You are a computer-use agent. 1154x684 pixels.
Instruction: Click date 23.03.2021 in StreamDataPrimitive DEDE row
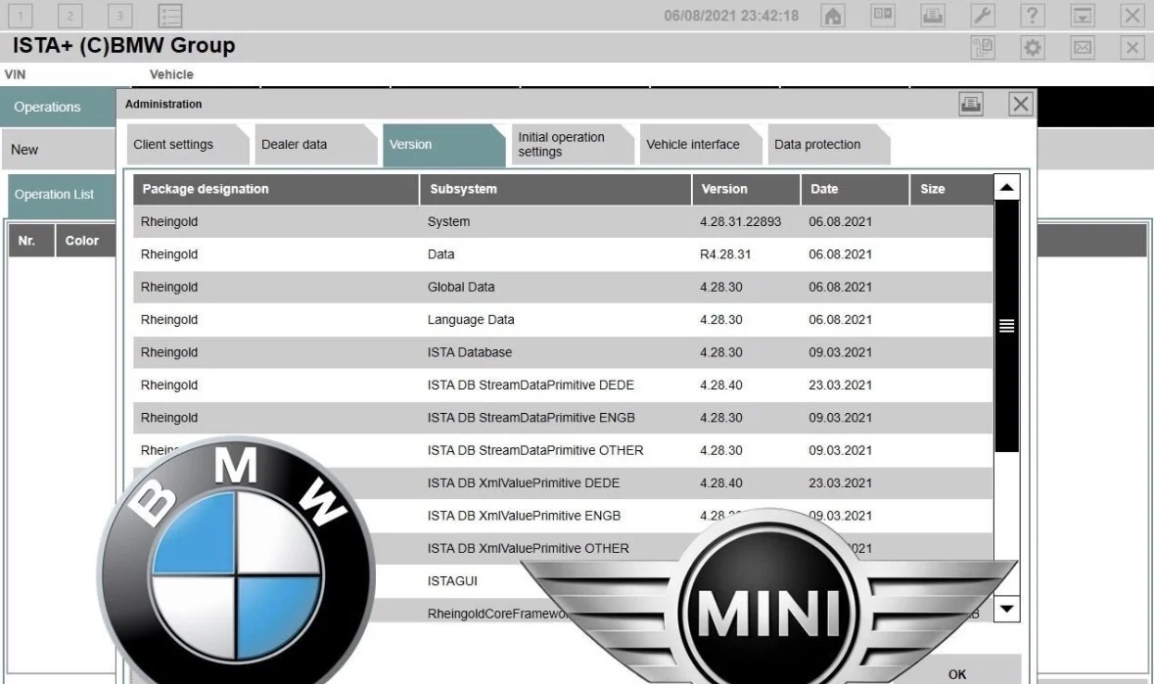(840, 385)
